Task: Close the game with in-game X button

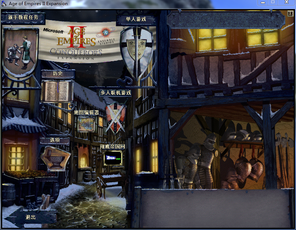Action: tap(290, 14)
